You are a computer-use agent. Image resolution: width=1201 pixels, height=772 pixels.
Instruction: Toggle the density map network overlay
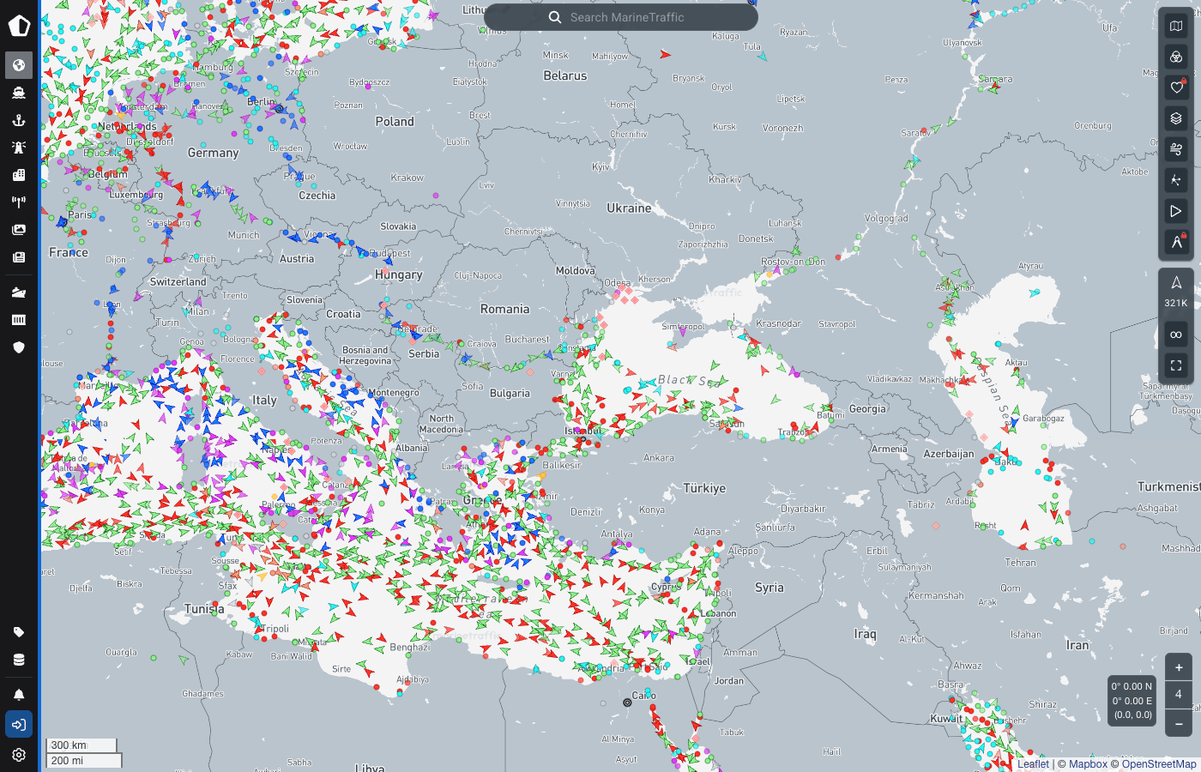pyautogui.click(x=1176, y=180)
